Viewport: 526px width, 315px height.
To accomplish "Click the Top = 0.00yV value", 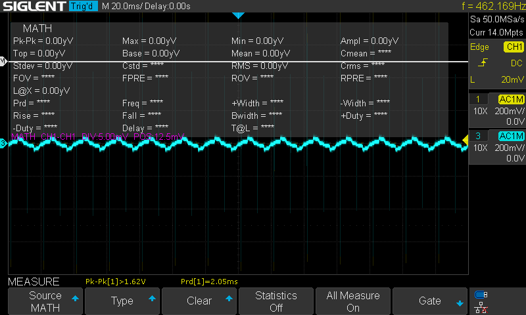I will point(39,53).
